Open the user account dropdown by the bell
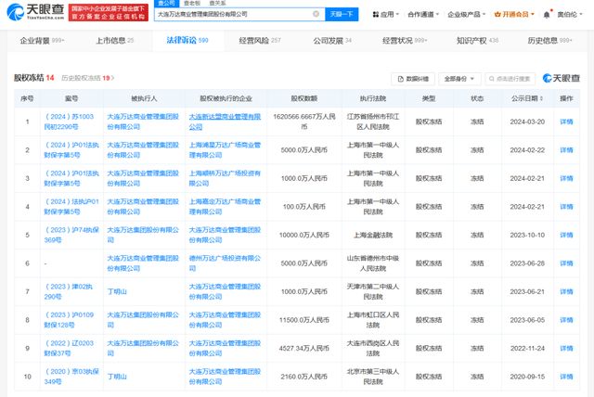 pyautogui.click(x=570, y=15)
